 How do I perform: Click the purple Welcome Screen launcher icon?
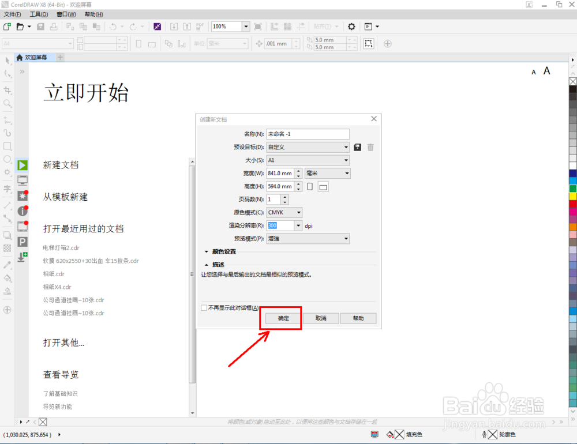click(157, 27)
